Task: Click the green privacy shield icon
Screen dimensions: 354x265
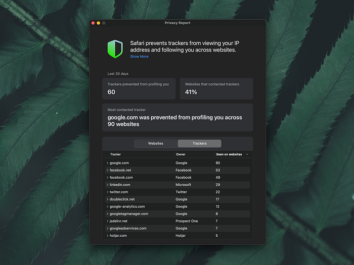Action: point(115,49)
